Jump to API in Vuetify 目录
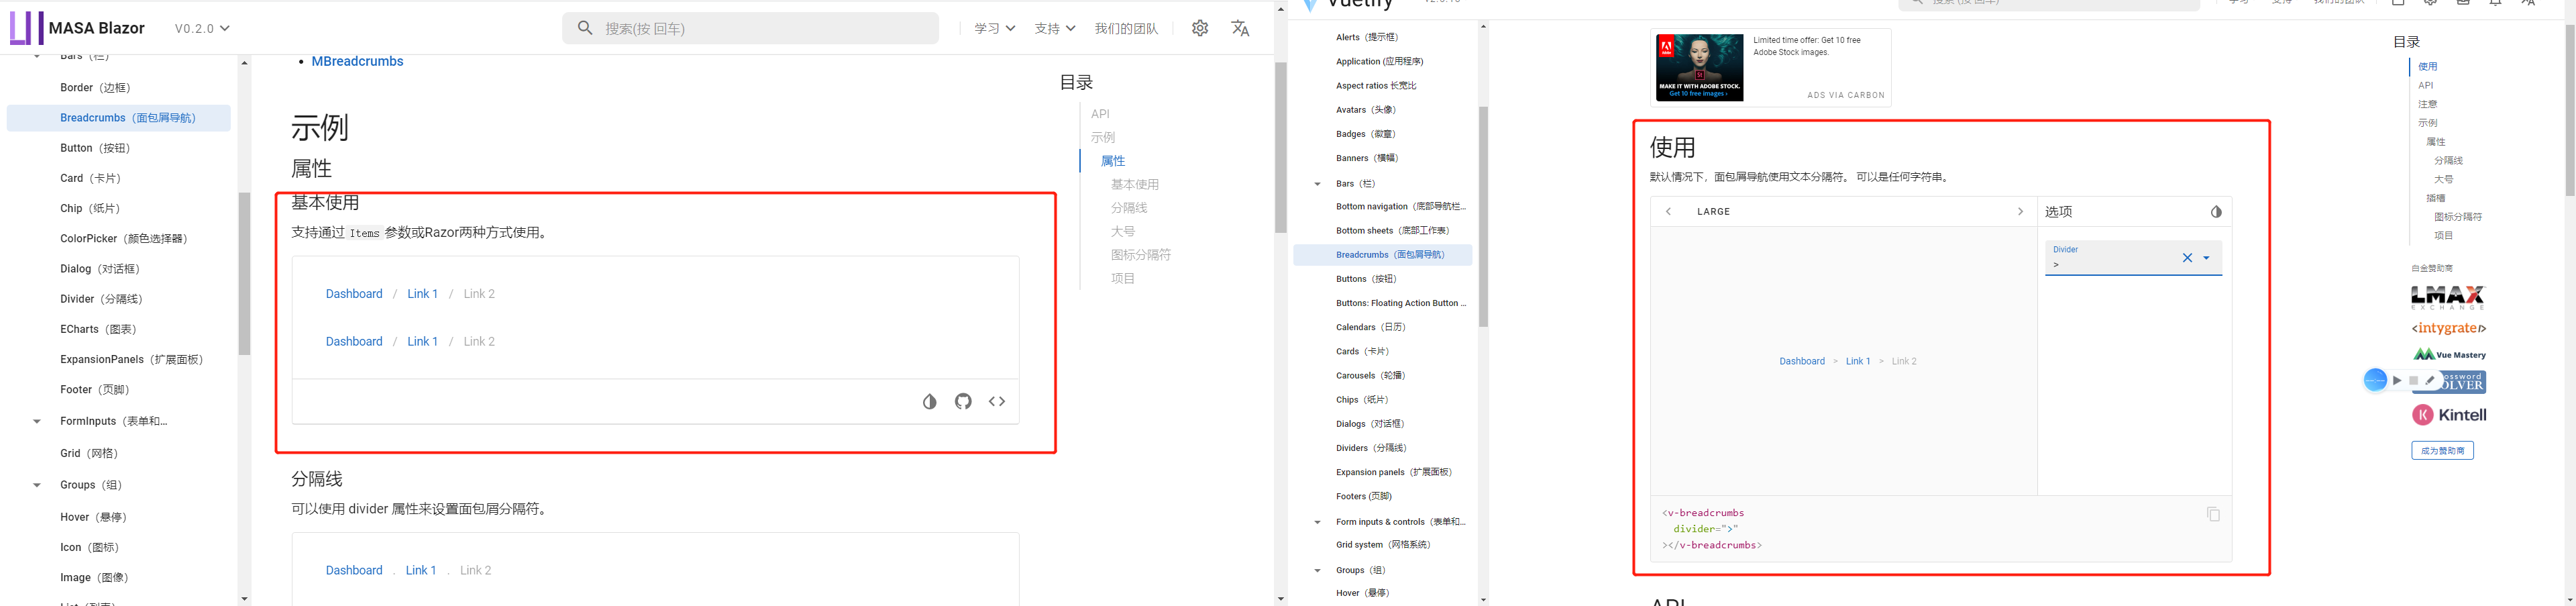The height and width of the screenshot is (606, 2576). point(2425,85)
